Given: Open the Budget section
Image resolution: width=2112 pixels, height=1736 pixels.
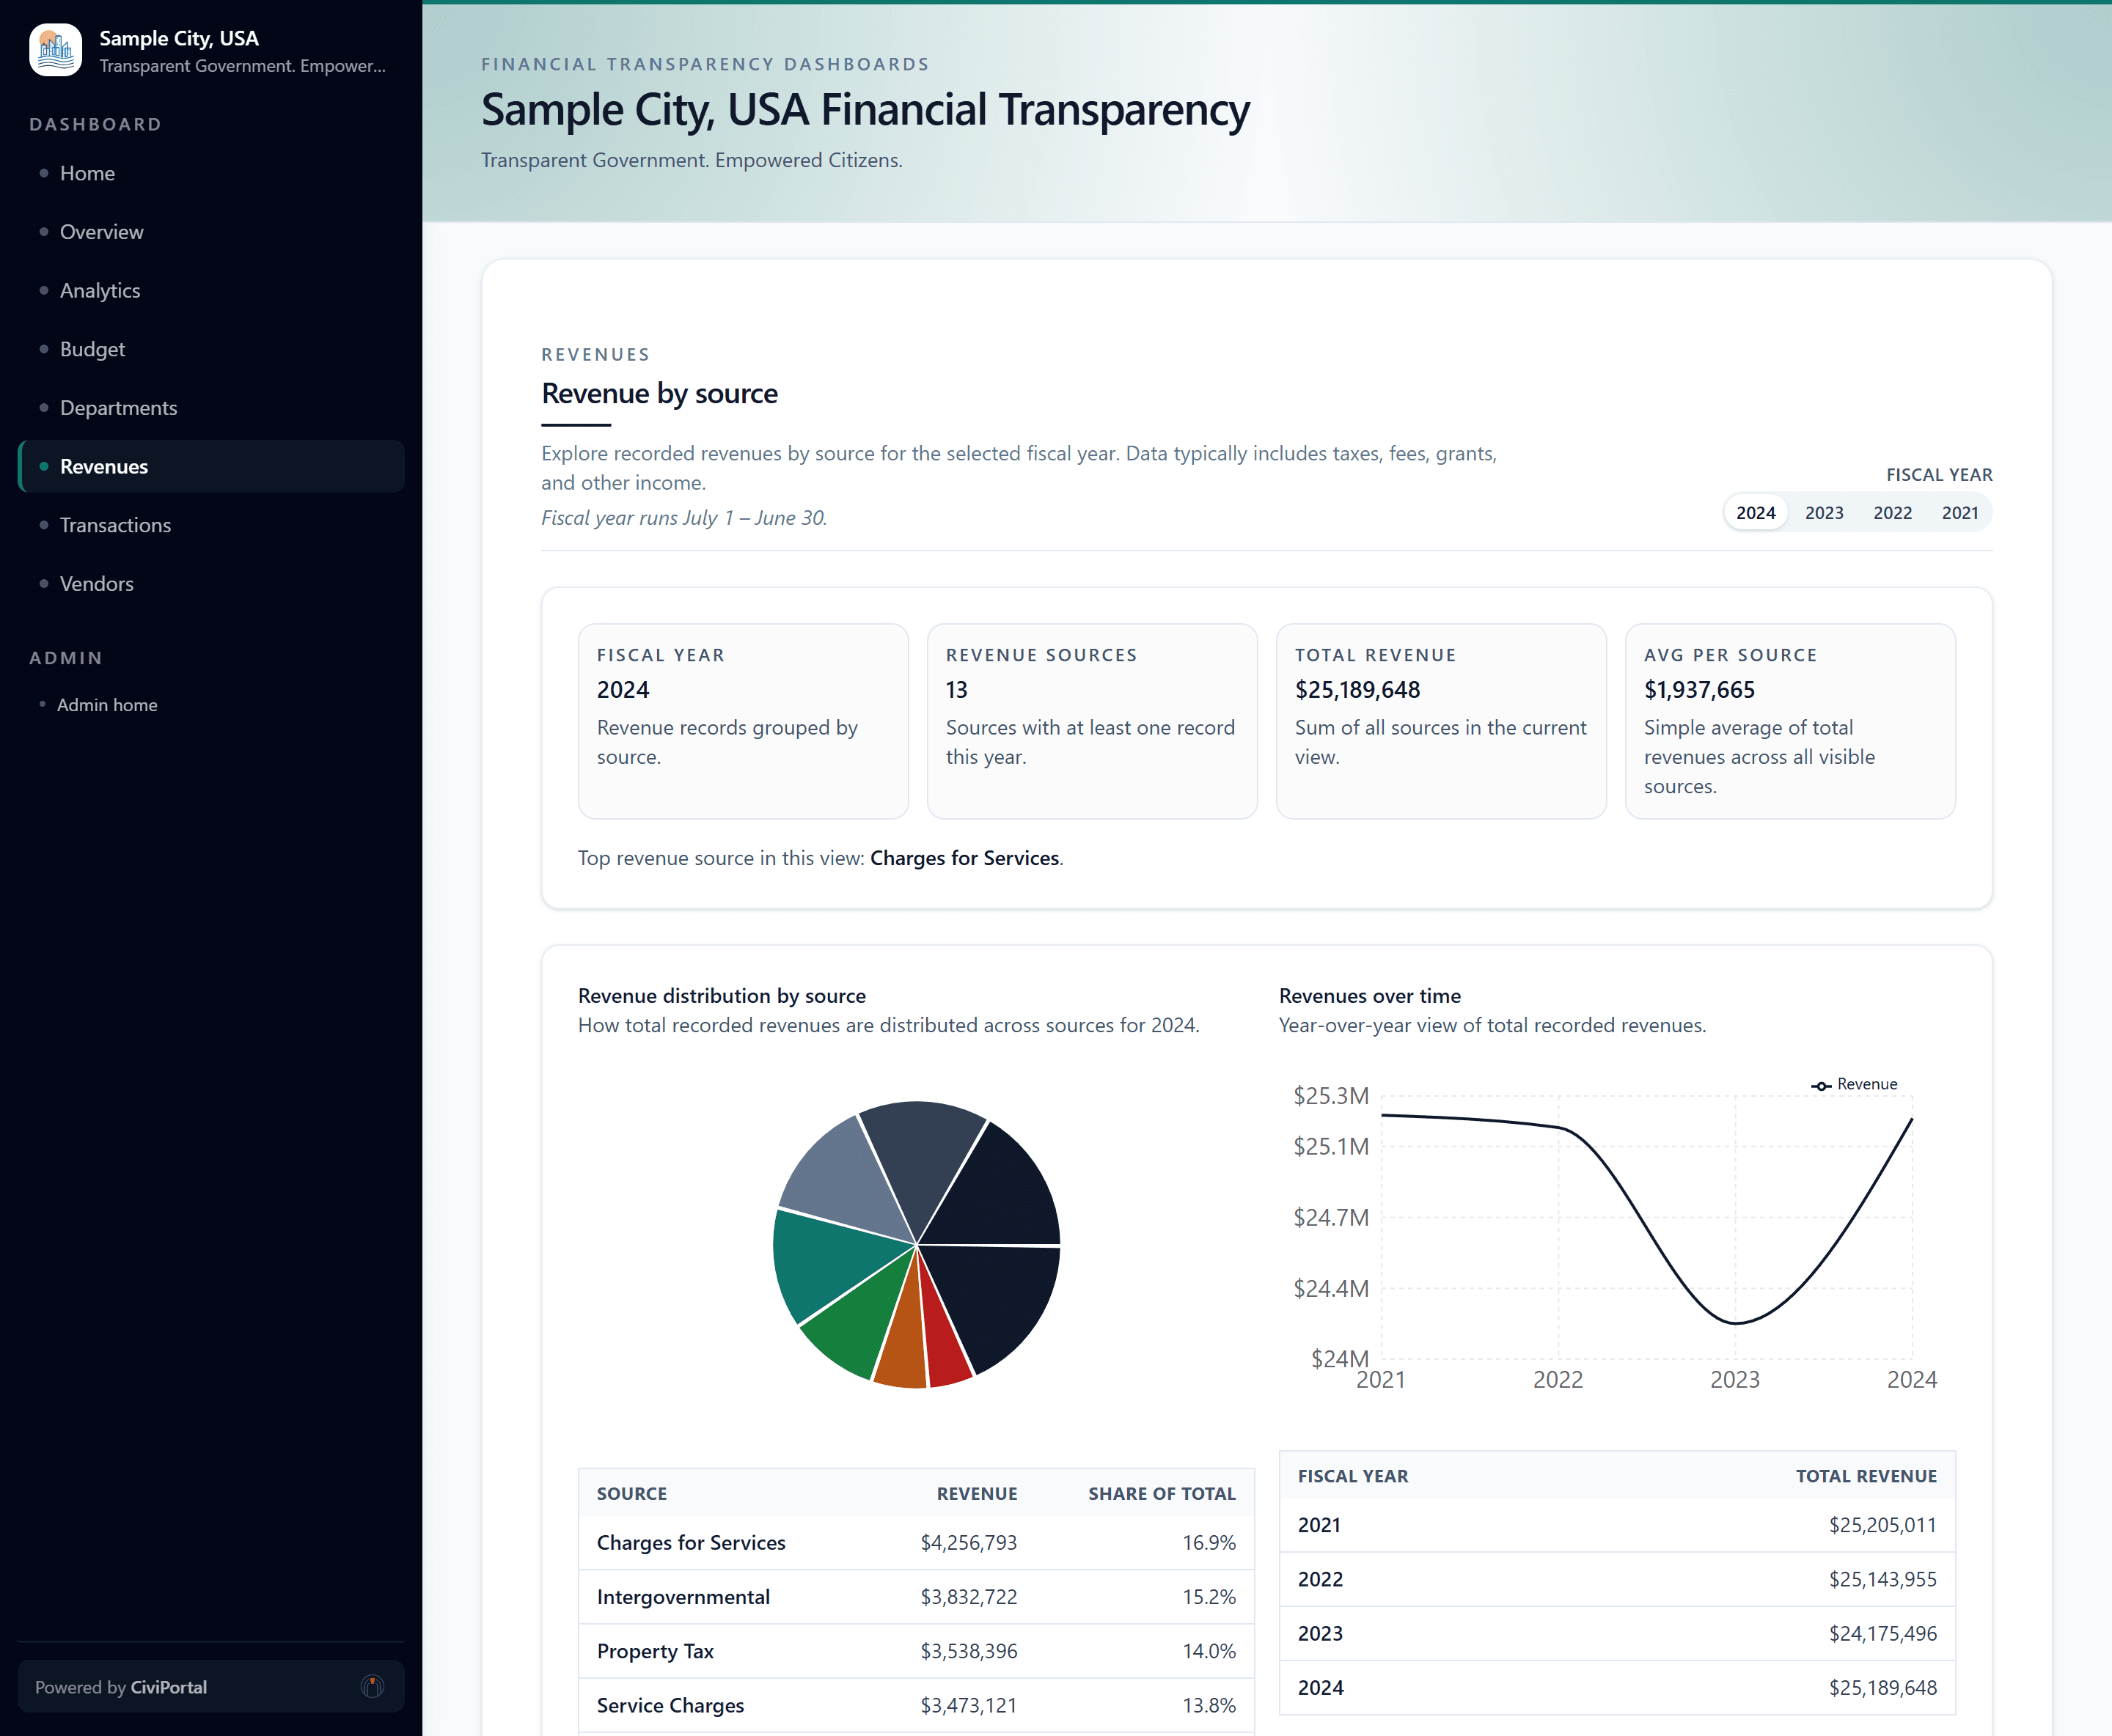Looking at the screenshot, I should coord(92,349).
